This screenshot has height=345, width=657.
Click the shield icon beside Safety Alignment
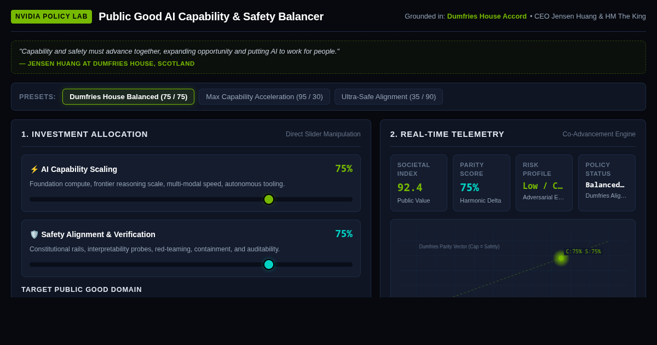pos(34,234)
